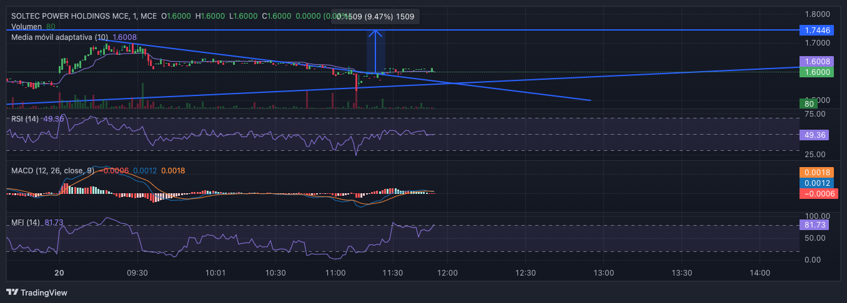Click the 09:30 time axis label
This screenshot has height=303, width=847.
137,273
